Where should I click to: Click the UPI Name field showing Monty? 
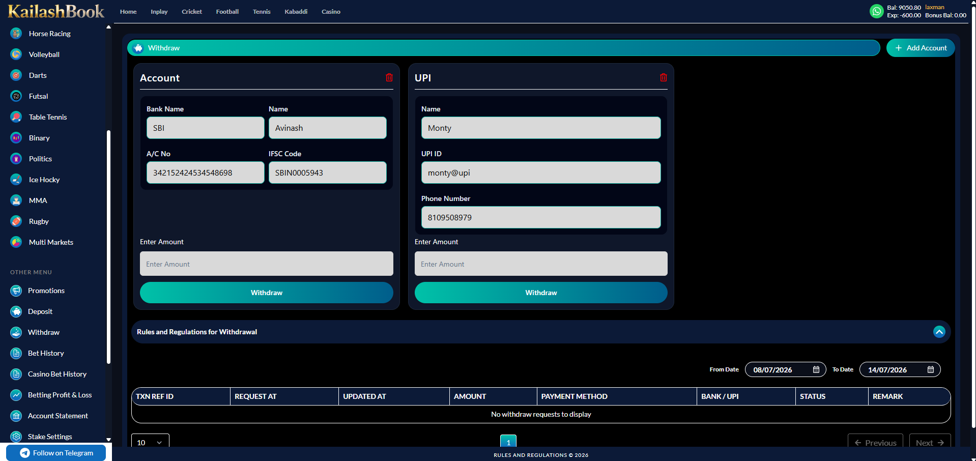pos(541,128)
